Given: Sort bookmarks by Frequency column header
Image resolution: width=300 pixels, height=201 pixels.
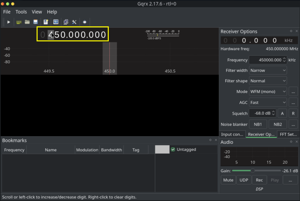Looking at the screenshot, I should (14, 150).
